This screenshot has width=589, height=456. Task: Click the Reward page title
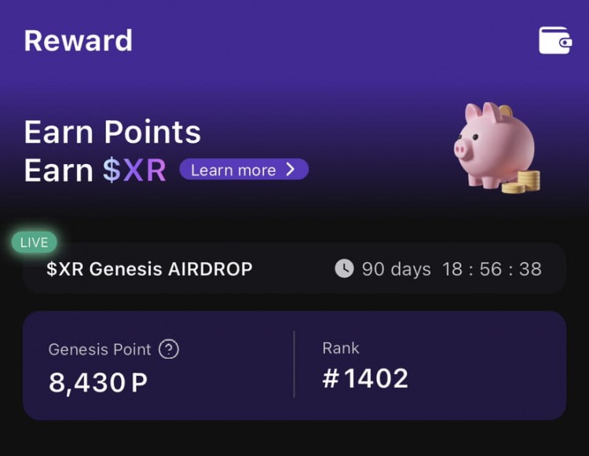(x=78, y=41)
